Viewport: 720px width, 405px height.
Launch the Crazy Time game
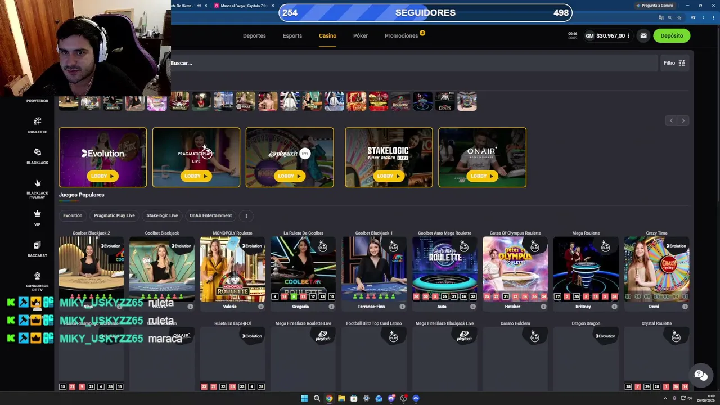click(x=656, y=269)
